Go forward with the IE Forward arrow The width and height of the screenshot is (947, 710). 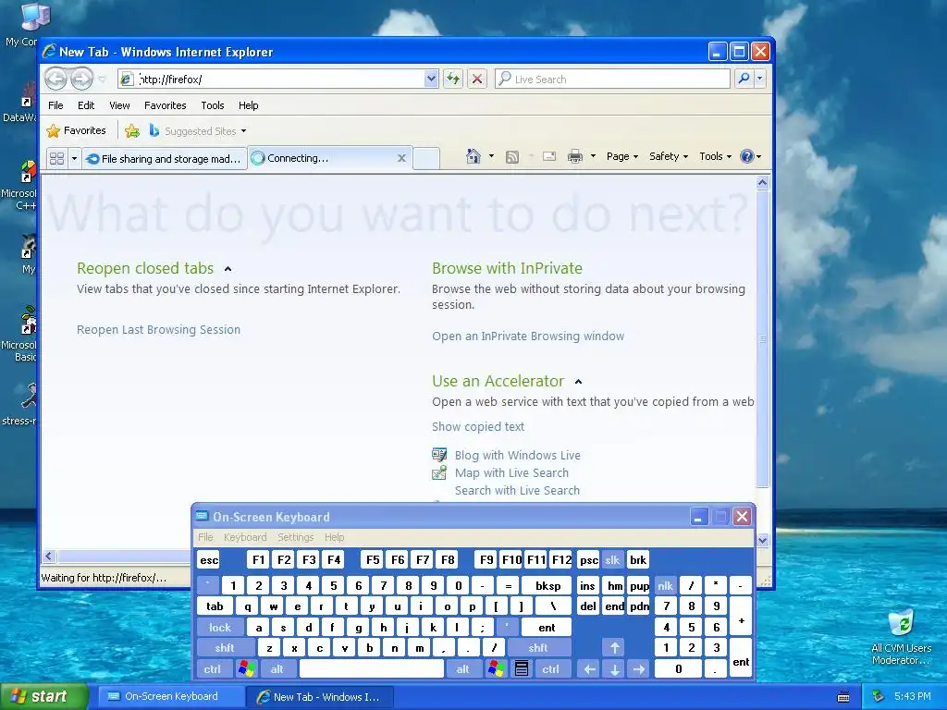[x=81, y=79]
